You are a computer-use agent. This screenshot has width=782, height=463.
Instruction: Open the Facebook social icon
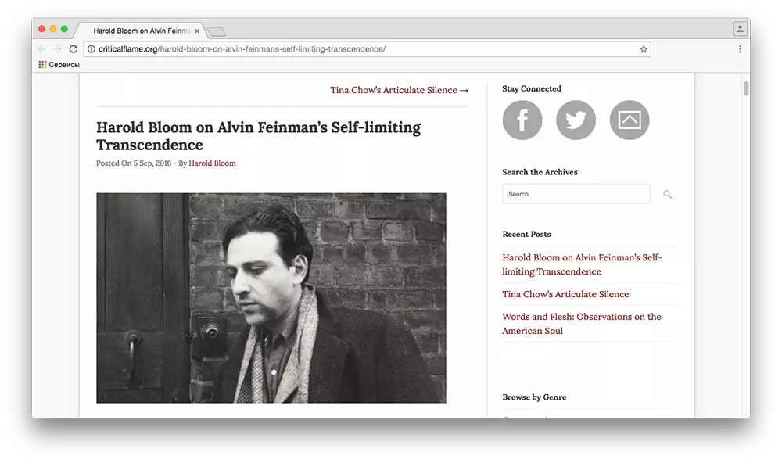point(522,120)
